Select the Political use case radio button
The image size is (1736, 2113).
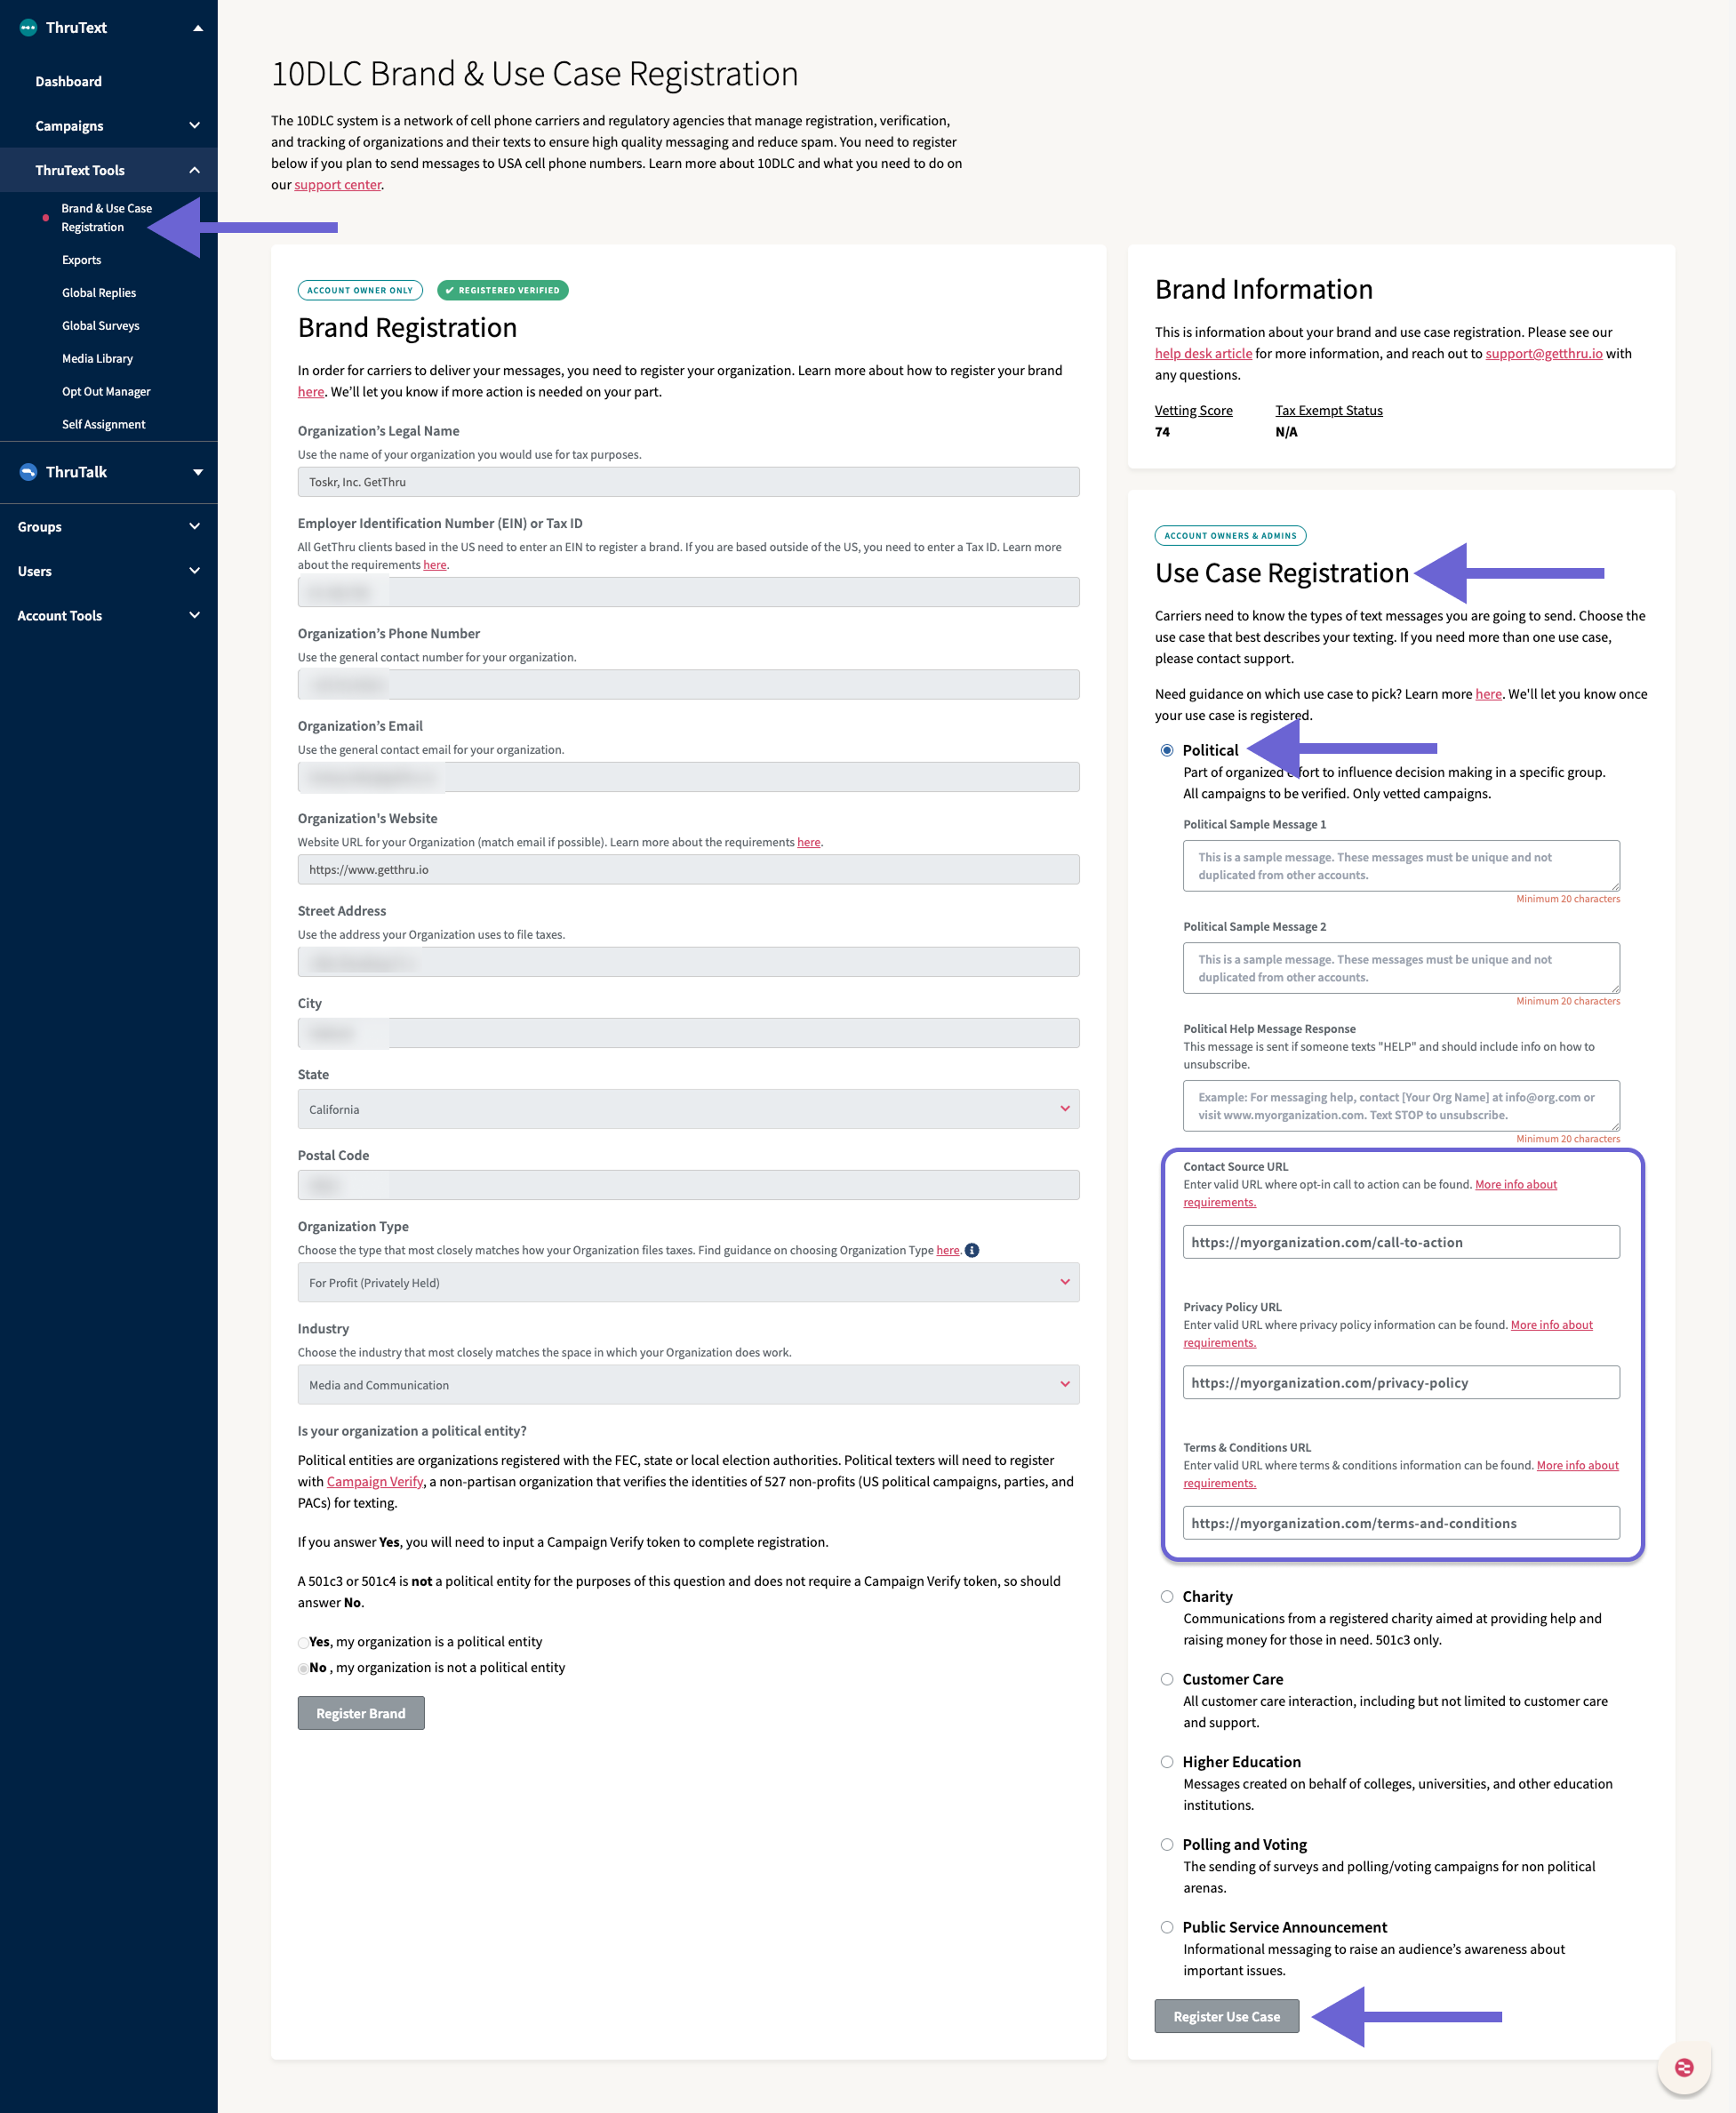(x=1166, y=749)
